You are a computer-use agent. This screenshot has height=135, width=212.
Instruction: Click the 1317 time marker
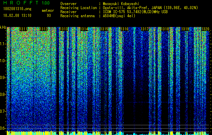pyautogui.click(x=145, y=29)
